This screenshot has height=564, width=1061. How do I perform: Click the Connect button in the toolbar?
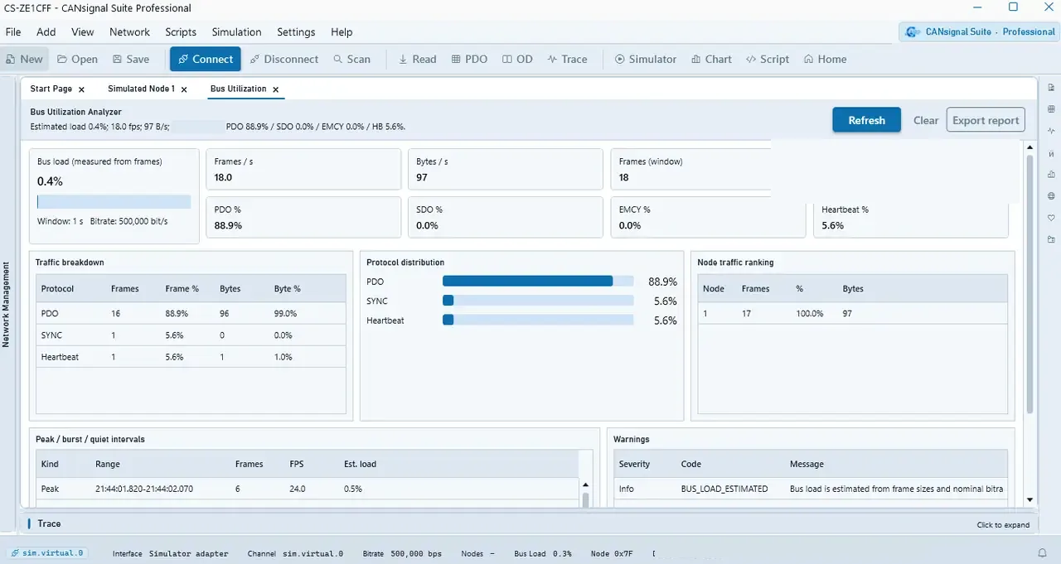pos(205,59)
